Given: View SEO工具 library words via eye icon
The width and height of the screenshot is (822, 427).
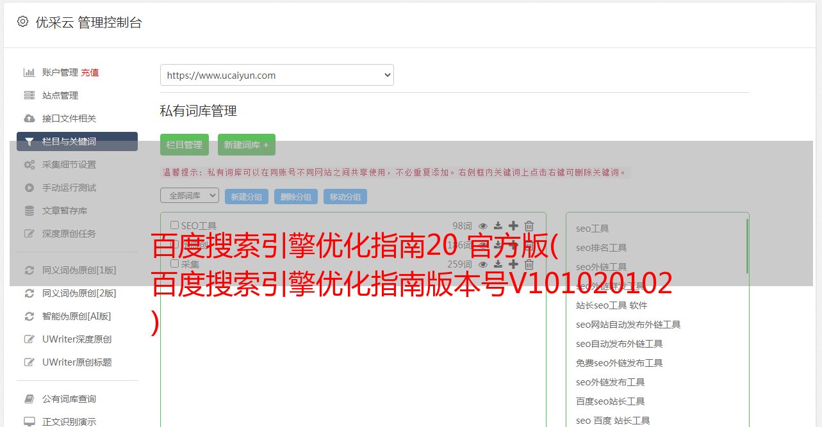Looking at the screenshot, I should 483,225.
